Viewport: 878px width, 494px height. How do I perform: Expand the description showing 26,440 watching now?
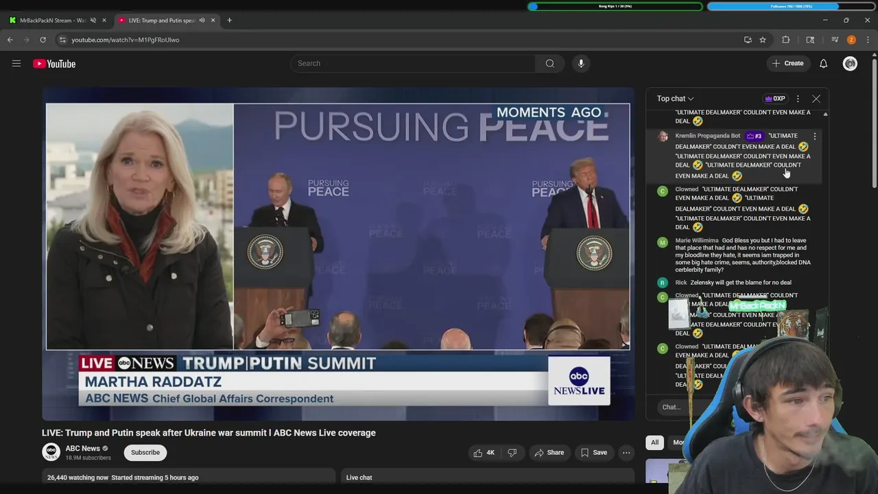pyautogui.click(x=189, y=478)
